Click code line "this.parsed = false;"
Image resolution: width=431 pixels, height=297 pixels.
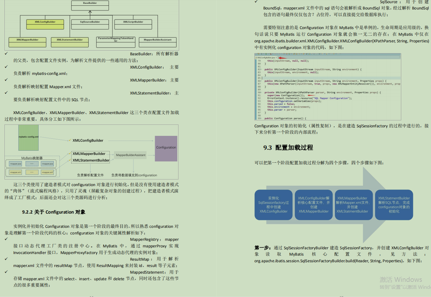click(281, 104)
